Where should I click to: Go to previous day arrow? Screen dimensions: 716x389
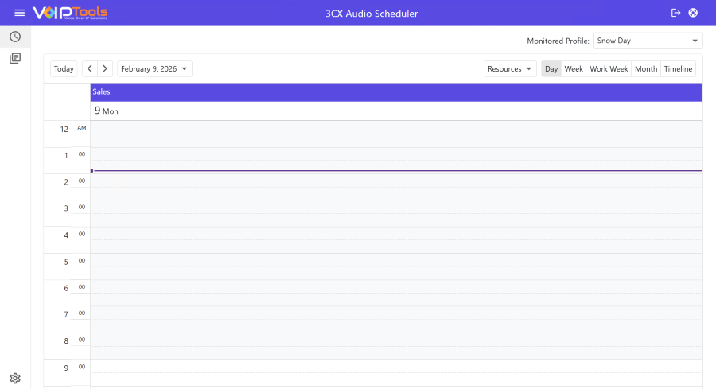pos(90,69)
